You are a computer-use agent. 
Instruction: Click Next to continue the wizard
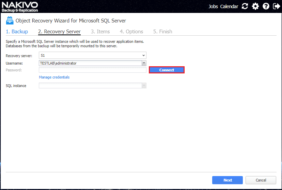tap(228, 180)
